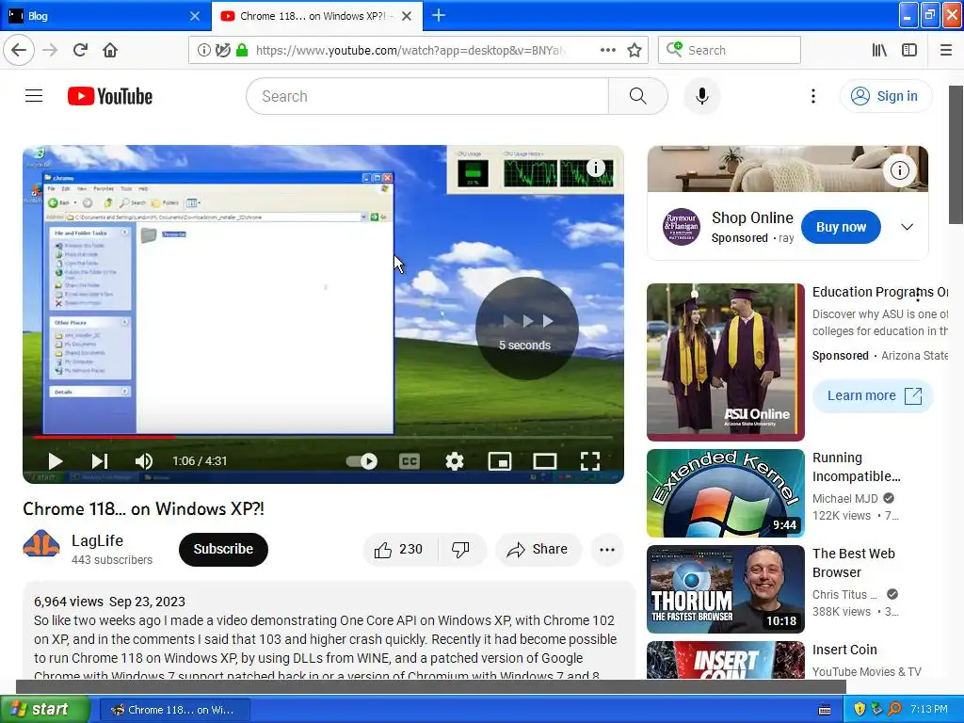Skip to the next video

100,461
